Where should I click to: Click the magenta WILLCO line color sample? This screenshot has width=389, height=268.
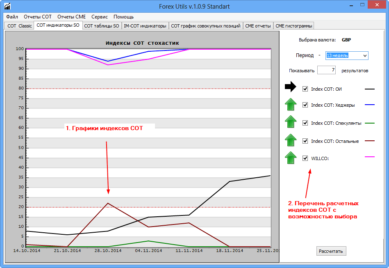(x=369, y=157)
